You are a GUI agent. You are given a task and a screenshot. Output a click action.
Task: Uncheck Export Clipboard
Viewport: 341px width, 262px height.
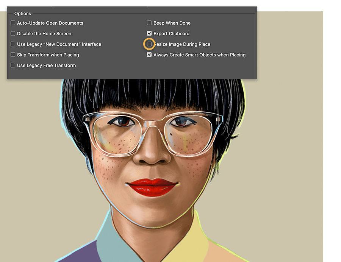coord(149,33)
